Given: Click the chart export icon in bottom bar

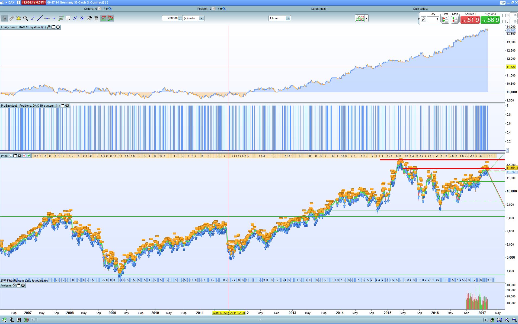Looking at the screenshot, I should tap(5, 320).
